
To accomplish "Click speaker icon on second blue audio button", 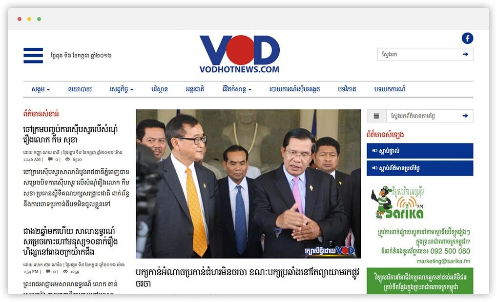I will (x=374, y=168).
